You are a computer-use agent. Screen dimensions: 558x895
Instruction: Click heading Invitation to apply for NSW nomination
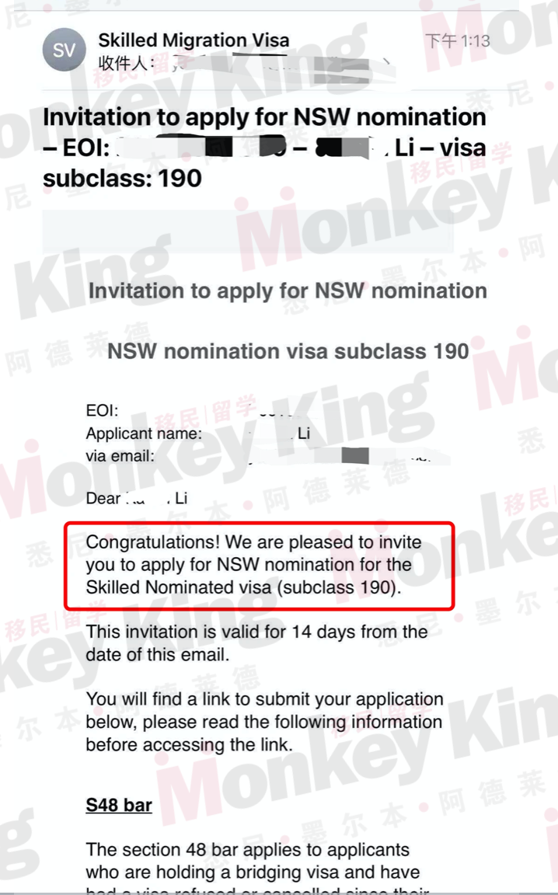[x=288, y=291]
